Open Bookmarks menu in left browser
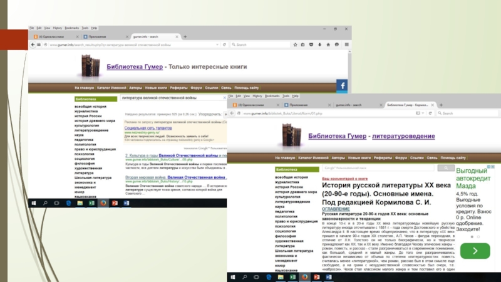The height and width of the screenshot is (282, 501). tap(71, 28)
